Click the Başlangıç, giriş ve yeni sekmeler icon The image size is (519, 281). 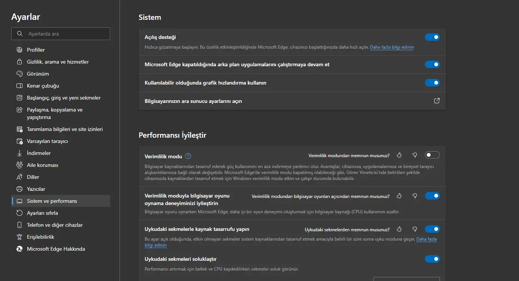coord(20,98)
